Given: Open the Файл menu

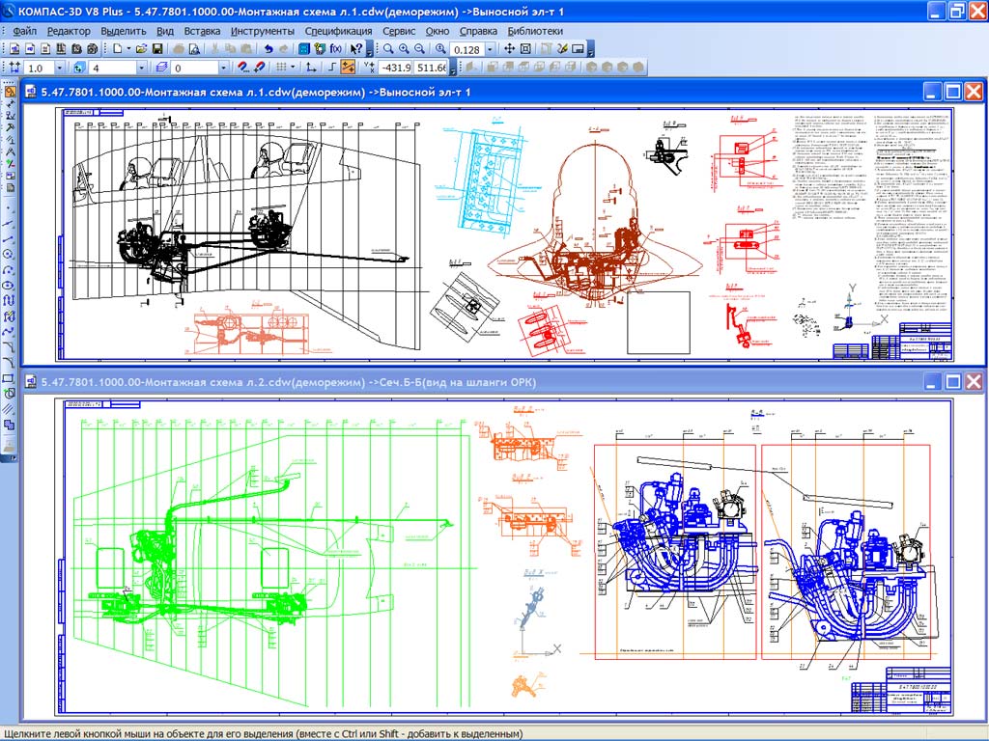Looking at the screenshot, I should point(24,31).
